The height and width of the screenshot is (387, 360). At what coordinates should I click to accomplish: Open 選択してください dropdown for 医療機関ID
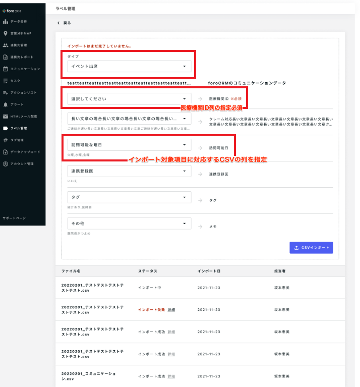click(129, 99)
